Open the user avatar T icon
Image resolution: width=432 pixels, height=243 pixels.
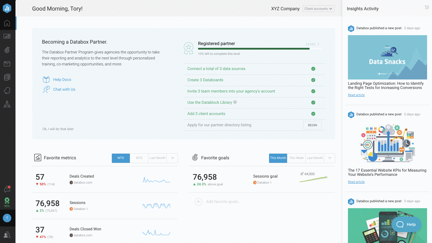(x=7, y=218)
